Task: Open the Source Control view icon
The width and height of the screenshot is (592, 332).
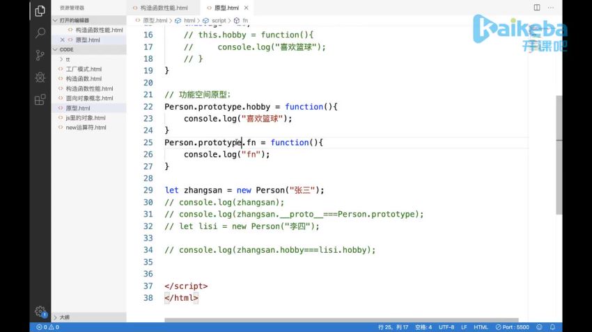Action: coord(40,56)
